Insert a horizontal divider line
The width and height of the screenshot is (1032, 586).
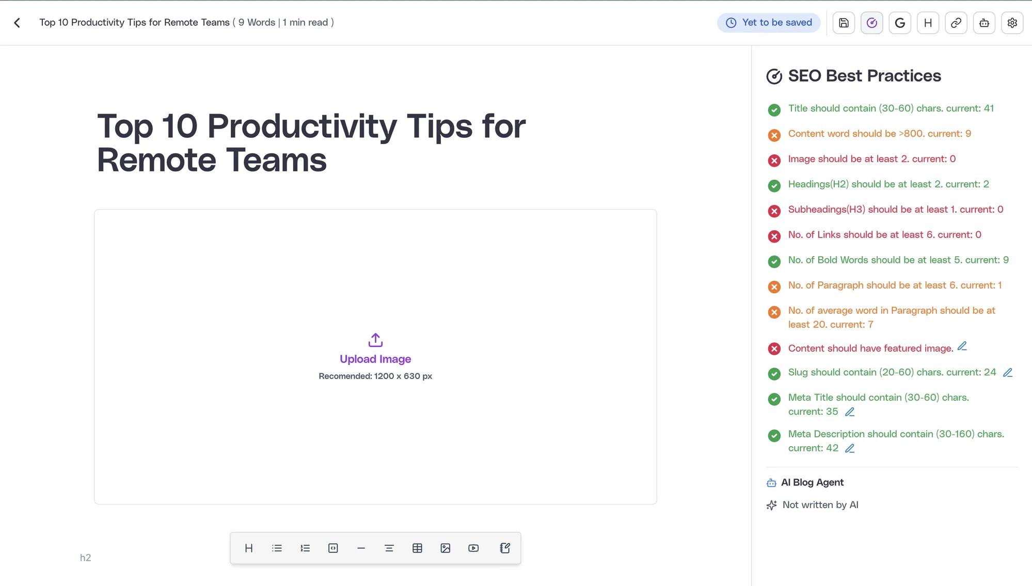point(361,548)
